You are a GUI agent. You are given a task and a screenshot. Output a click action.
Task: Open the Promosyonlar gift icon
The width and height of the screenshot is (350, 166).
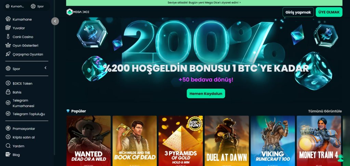click(8, 129)
